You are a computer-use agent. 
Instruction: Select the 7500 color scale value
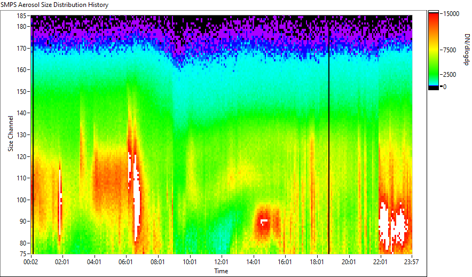[450, 50]
